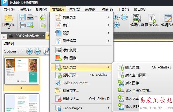Expand the 水印 watermark submenu
Screen dimensions: 173x112
coord(82,25)
